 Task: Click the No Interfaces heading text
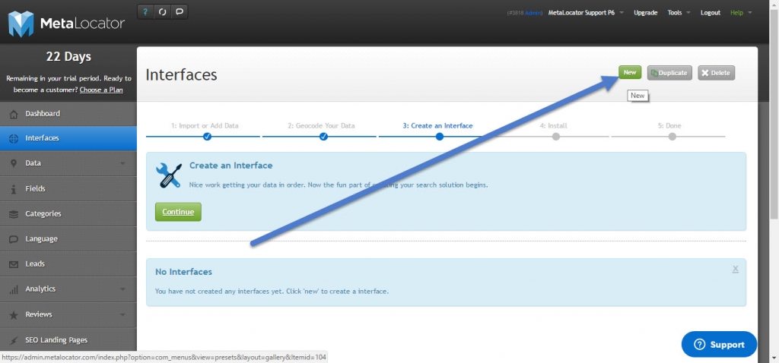(183, 272)
